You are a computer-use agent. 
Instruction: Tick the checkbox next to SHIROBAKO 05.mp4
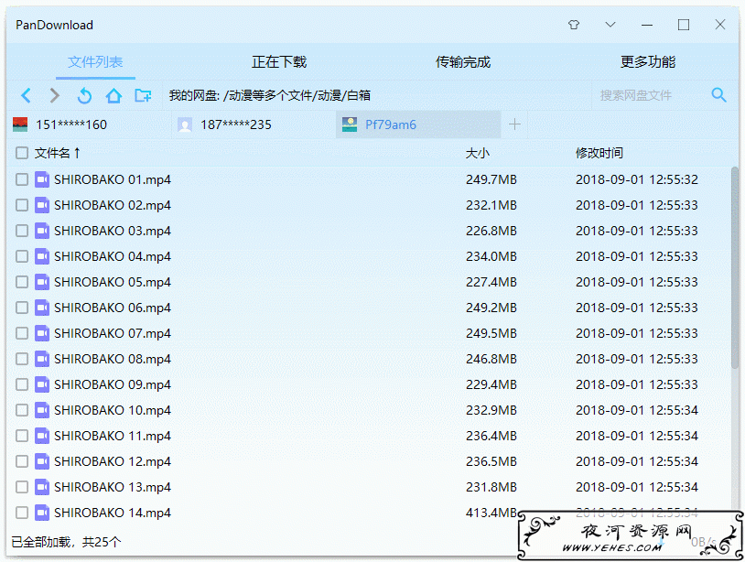pos(22,282)
